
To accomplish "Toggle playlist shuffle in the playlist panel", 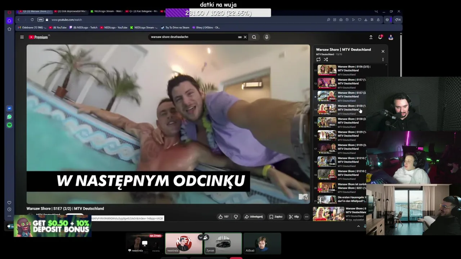I will (x=326, y=59).
